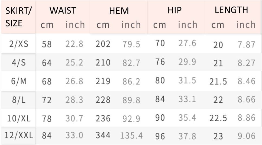Screen dimensions: 262x145
Task: Click the 22.8 inch waist value
Action: (x=74, y=44)
